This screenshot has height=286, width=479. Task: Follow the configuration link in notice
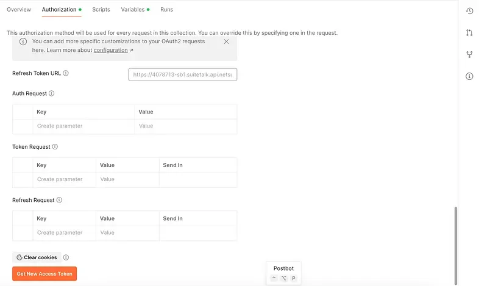[x=110, y=50]
